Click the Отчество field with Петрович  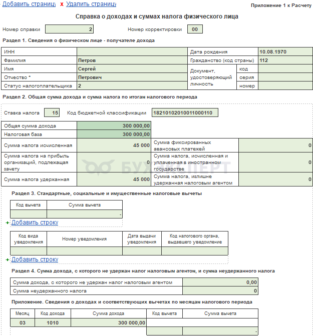click(x=132, y=77)
